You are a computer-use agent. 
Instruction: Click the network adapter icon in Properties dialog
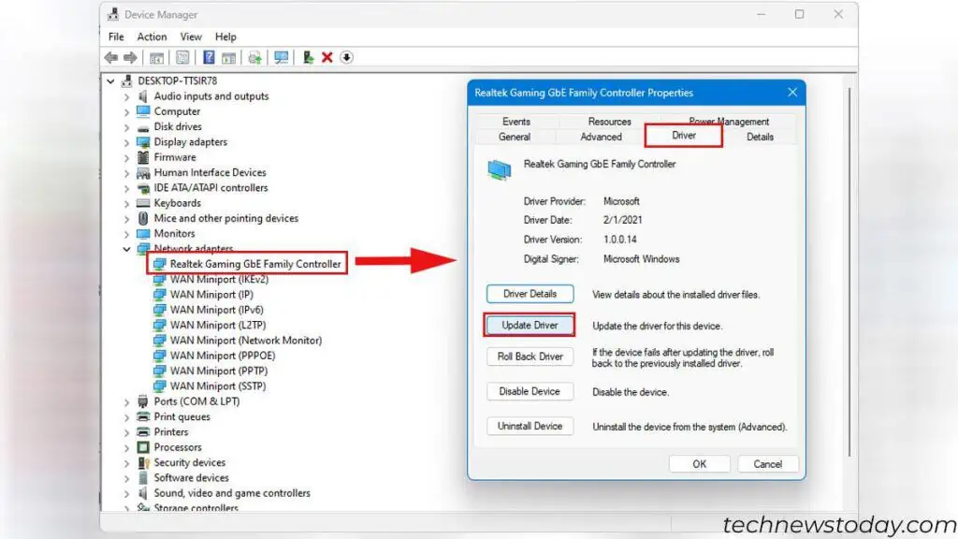[500, 169]
